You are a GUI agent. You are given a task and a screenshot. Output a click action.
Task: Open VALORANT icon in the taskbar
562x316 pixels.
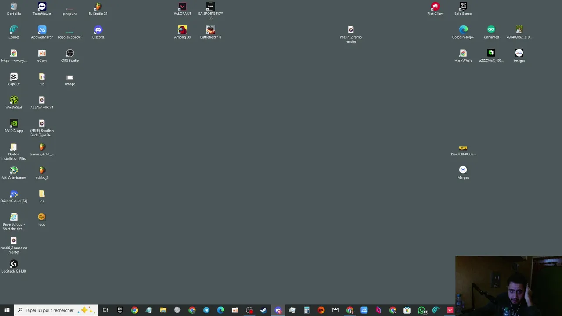pos(450,310)
